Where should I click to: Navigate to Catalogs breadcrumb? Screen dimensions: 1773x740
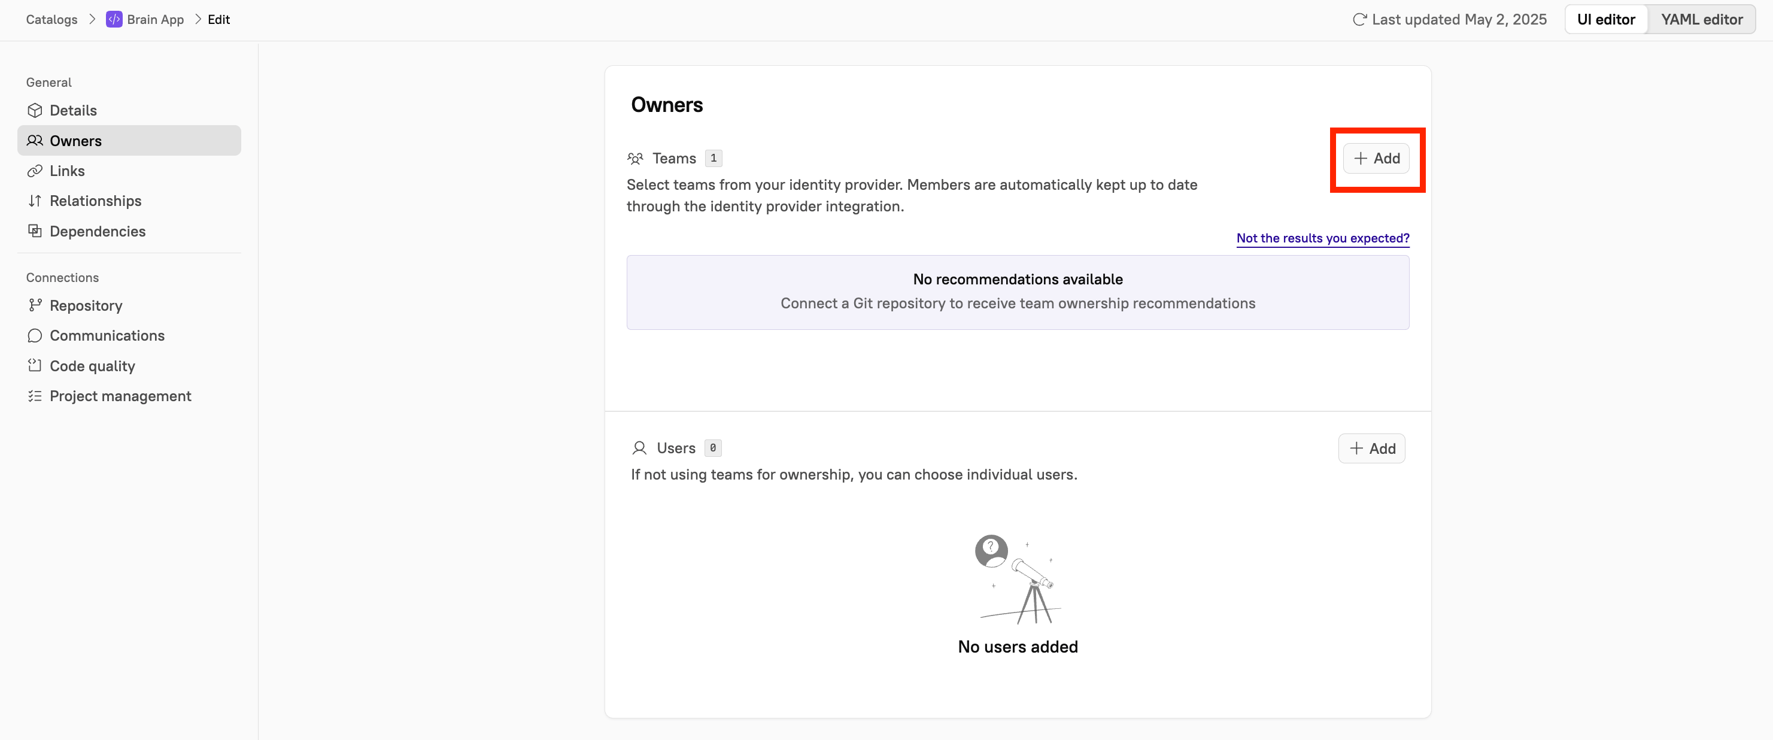pyautogui.click(x=51, y=19)
